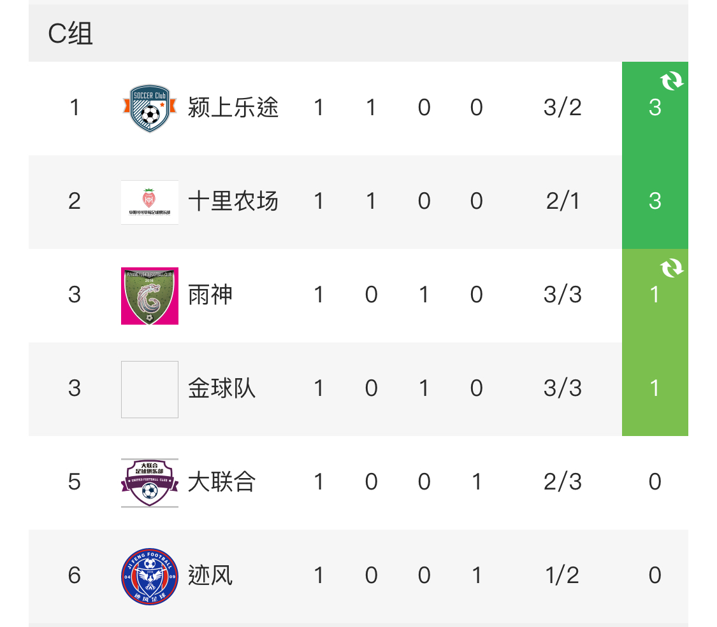Click the 十里农场 strawberry team logo
Screen dimensions: 717x627
pyautogui.click(x=150, y=202)
